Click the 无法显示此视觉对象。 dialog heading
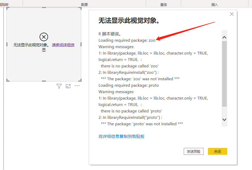The height and width of the screenshot is (170, 252). (x=129, y=21)
